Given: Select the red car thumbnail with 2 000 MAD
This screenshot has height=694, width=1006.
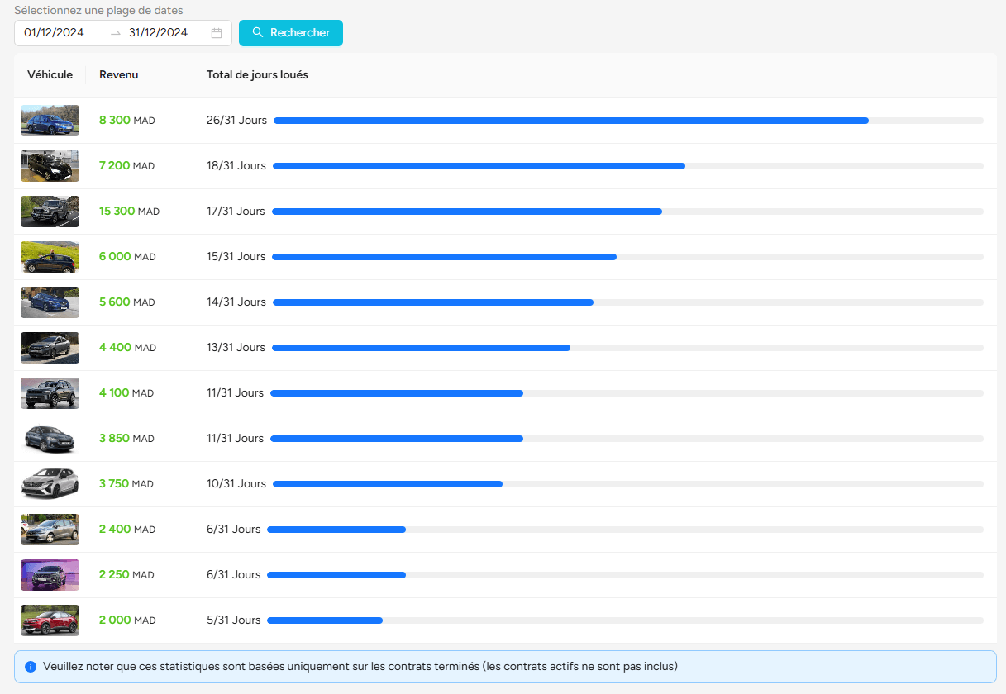Looking at the screenshot, I should tap(50, 620).
